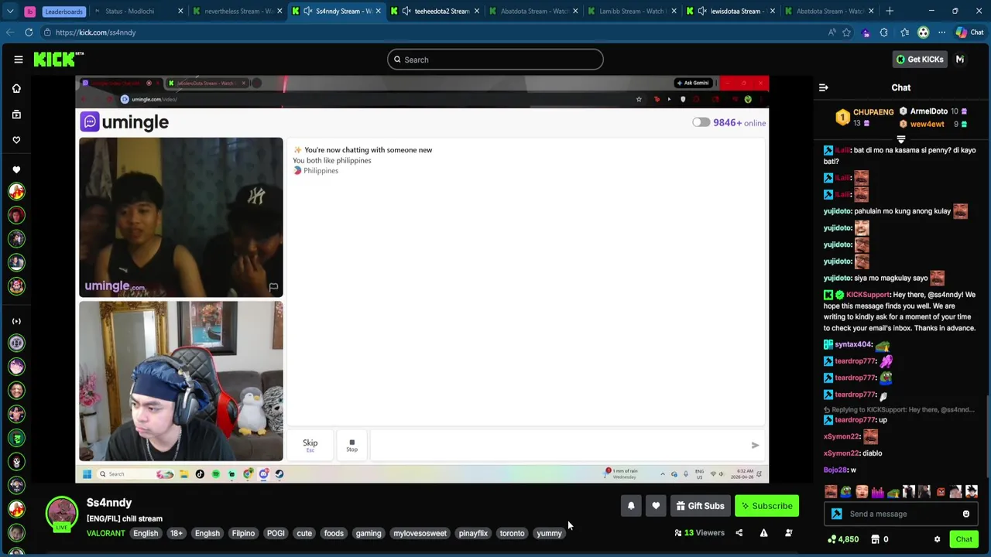991x557 pixels.
Task: Click CHUPAENG in chat leaderboard
Action: click(873, 112)
